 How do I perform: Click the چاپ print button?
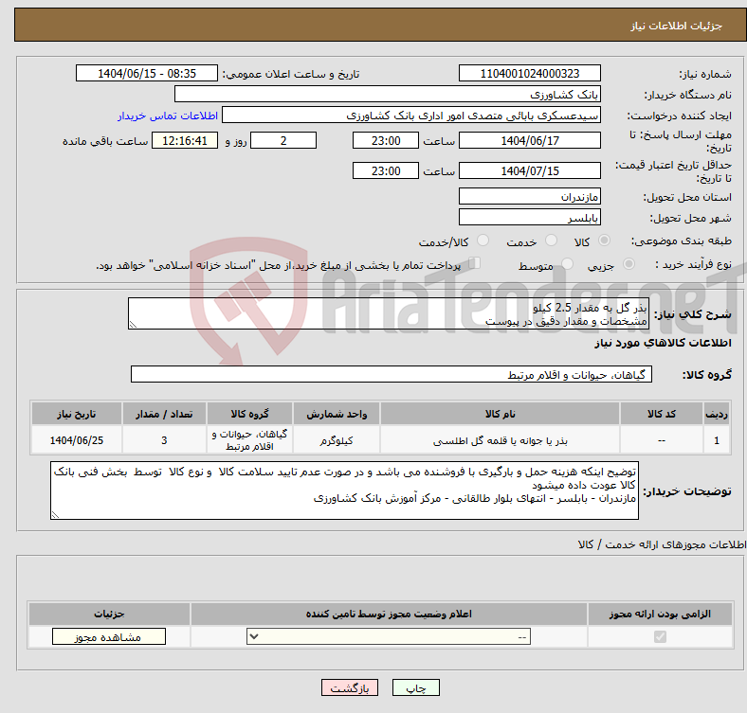(416, 687)
